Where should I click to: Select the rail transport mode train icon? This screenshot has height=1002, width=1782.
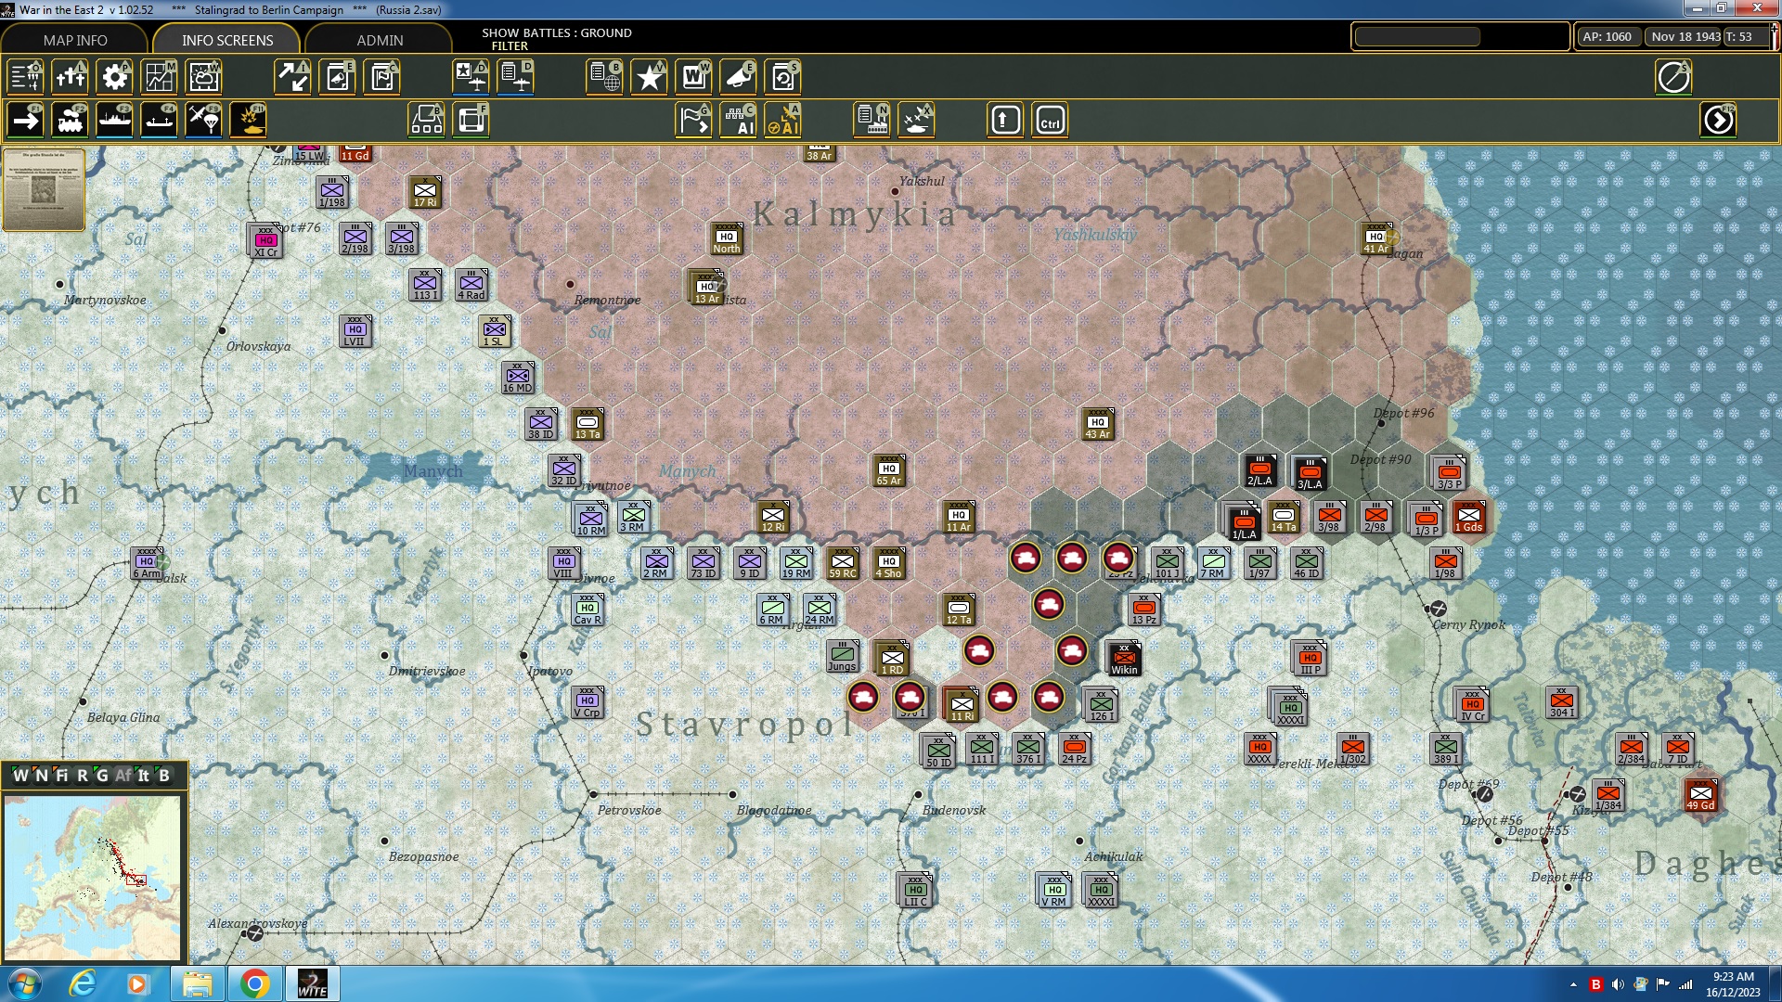click(x=70, y=120)
